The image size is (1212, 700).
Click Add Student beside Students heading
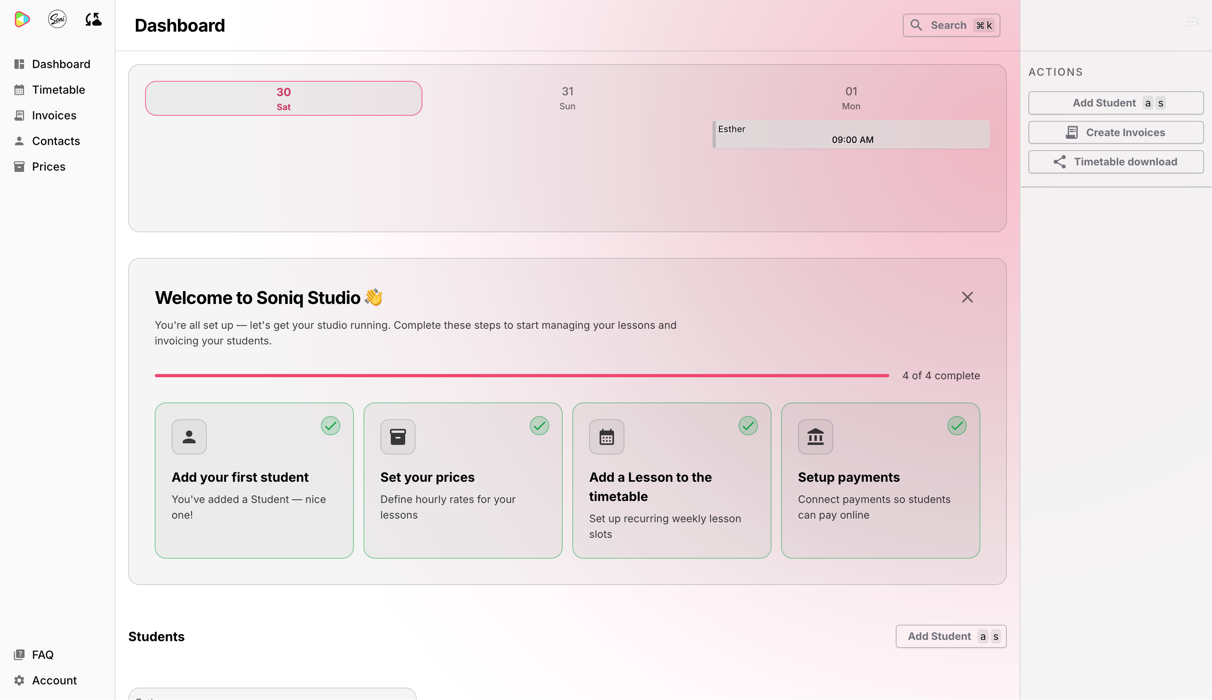950,636
